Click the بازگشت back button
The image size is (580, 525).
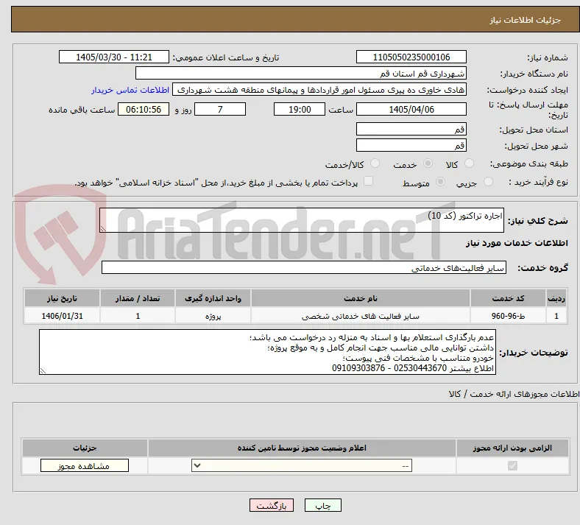point(272,505)
